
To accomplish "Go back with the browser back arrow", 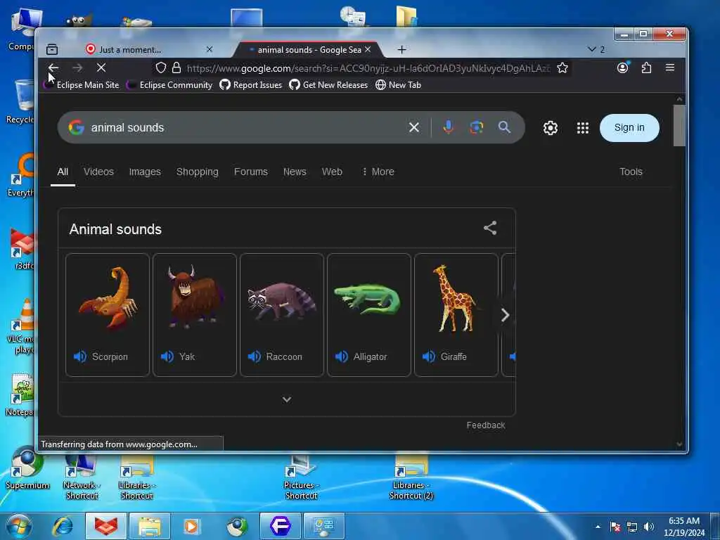I will pos(53,68).
